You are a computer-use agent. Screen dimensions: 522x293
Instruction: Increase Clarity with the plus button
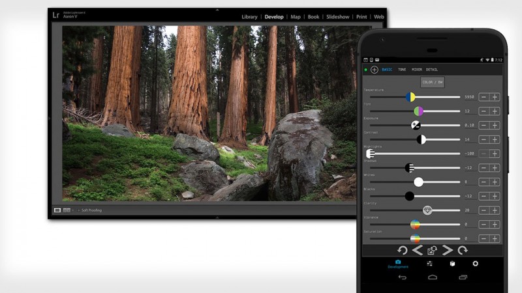pos(495,210)
